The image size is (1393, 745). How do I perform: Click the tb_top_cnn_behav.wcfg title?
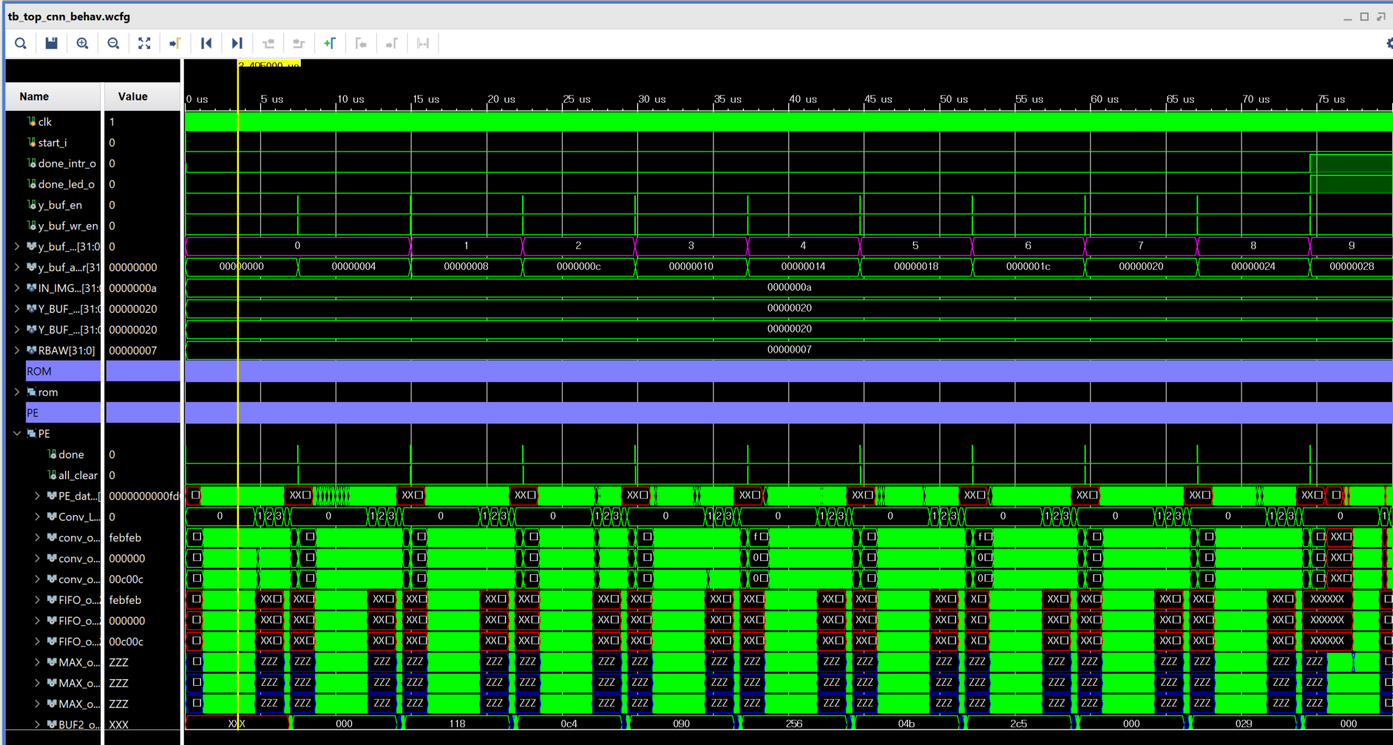click(69, 16)
